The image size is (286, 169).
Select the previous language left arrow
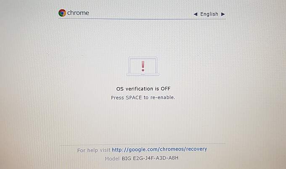pos(195,14)
